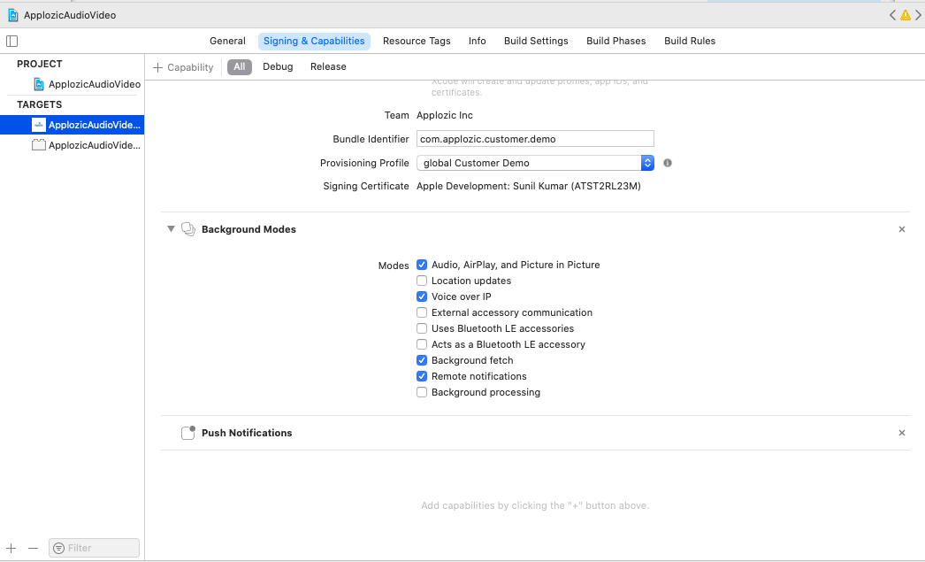The width and height of the screenshot is (925, 562).
Task: Click the Push Notifications capability icon
Action: 188,433
